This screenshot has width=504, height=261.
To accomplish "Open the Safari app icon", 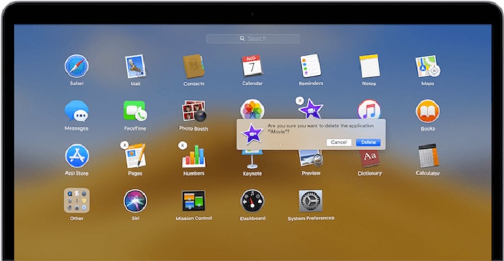I will coord(76,66).
